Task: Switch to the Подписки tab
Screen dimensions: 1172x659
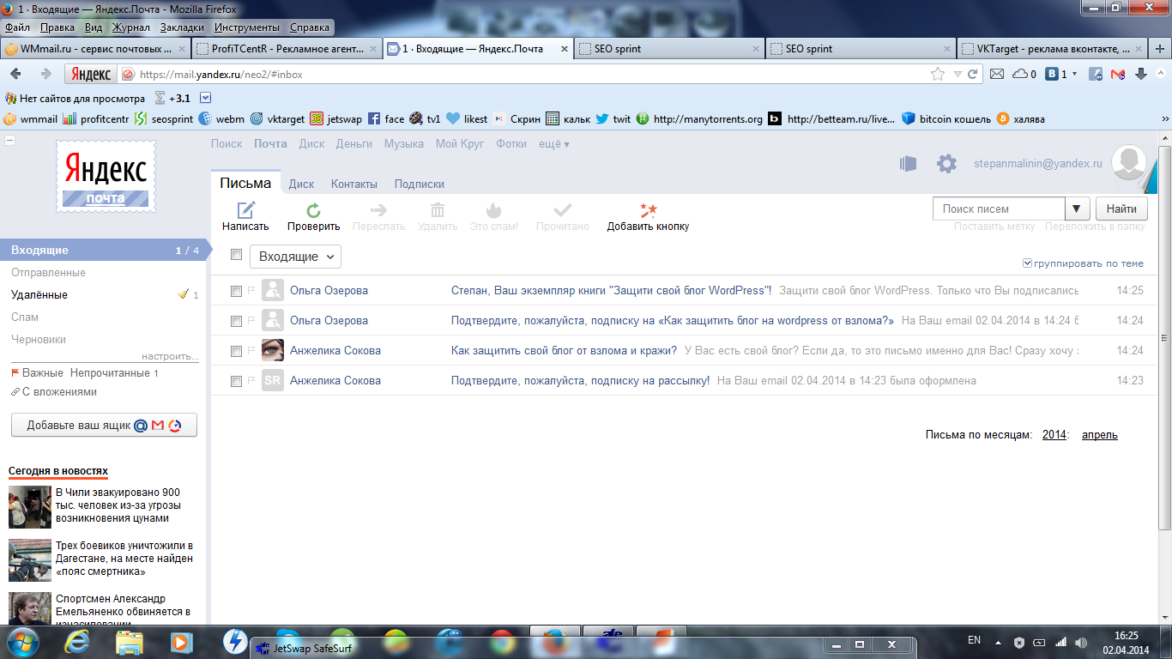Action: click(x=420, y=184)
